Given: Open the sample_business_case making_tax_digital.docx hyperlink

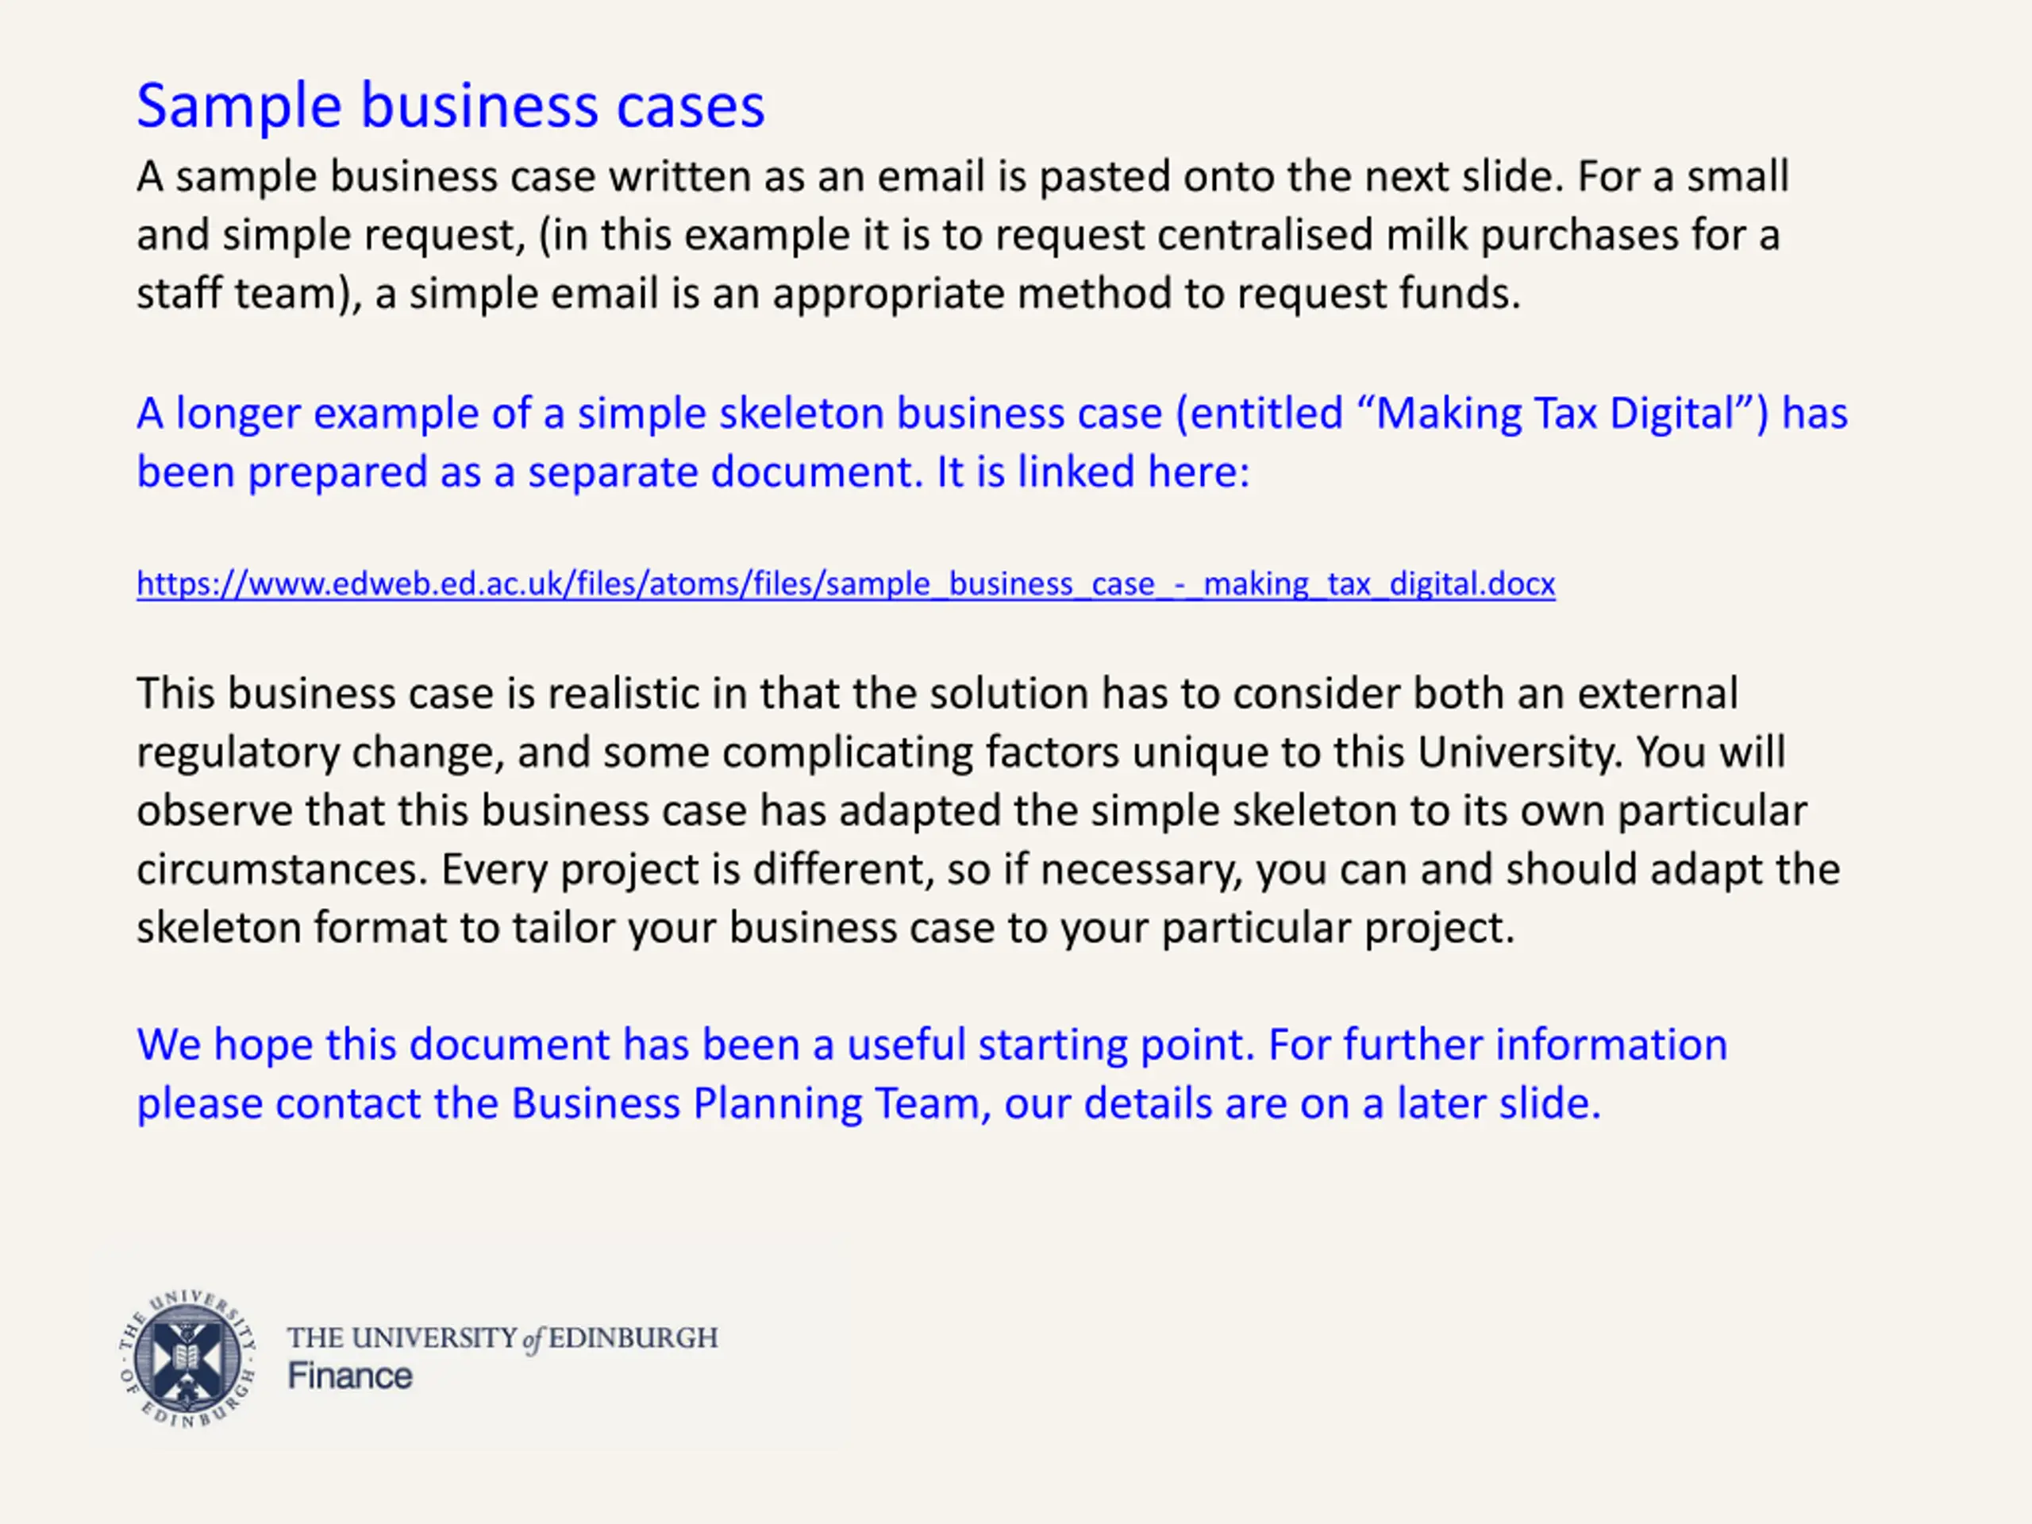Looking at the screenshot, I should (x=845, y=583).
